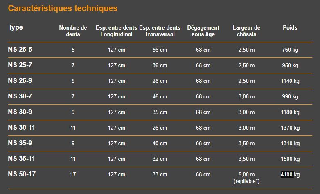
Task: Select the "Largeur de châssis" header
Action: (246, 31)
